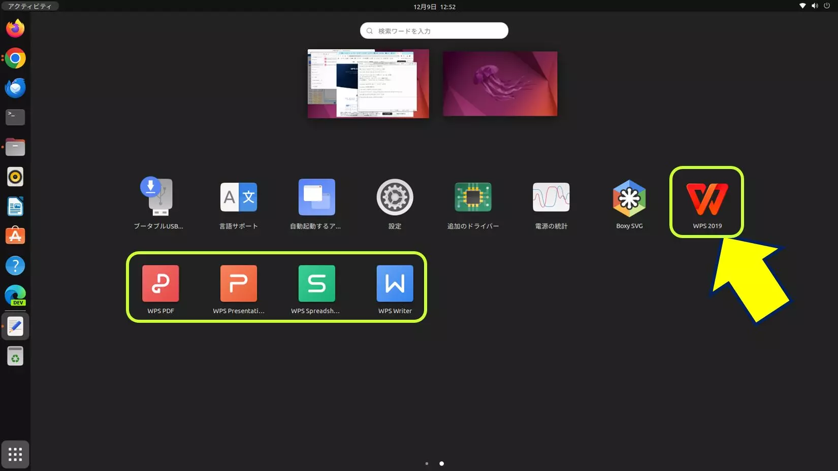Open the system status menu
The width and height of the screenshot is (838, 471).
point(815,6)
